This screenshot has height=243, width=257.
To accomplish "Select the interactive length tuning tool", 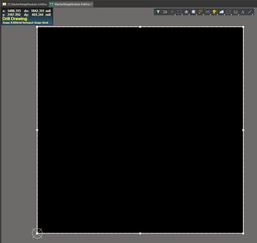I will pos(207,12).
